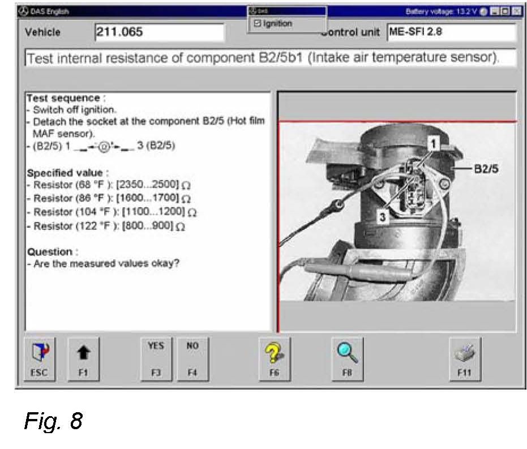Click the test description heading text box
This screenshot has width=527, height=449.
coord(270,58)
